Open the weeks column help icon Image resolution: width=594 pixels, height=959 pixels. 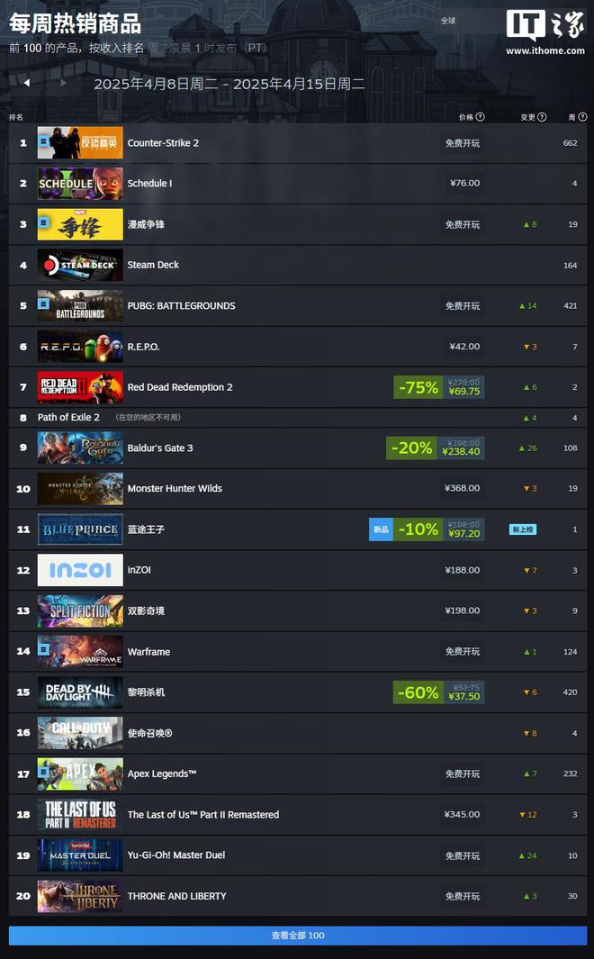click(582, 117)
